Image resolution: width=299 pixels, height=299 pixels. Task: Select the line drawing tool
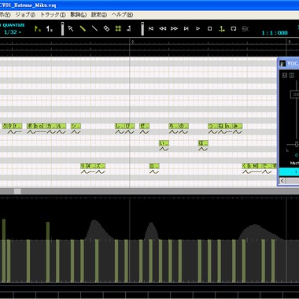click(x=94, y=28)
